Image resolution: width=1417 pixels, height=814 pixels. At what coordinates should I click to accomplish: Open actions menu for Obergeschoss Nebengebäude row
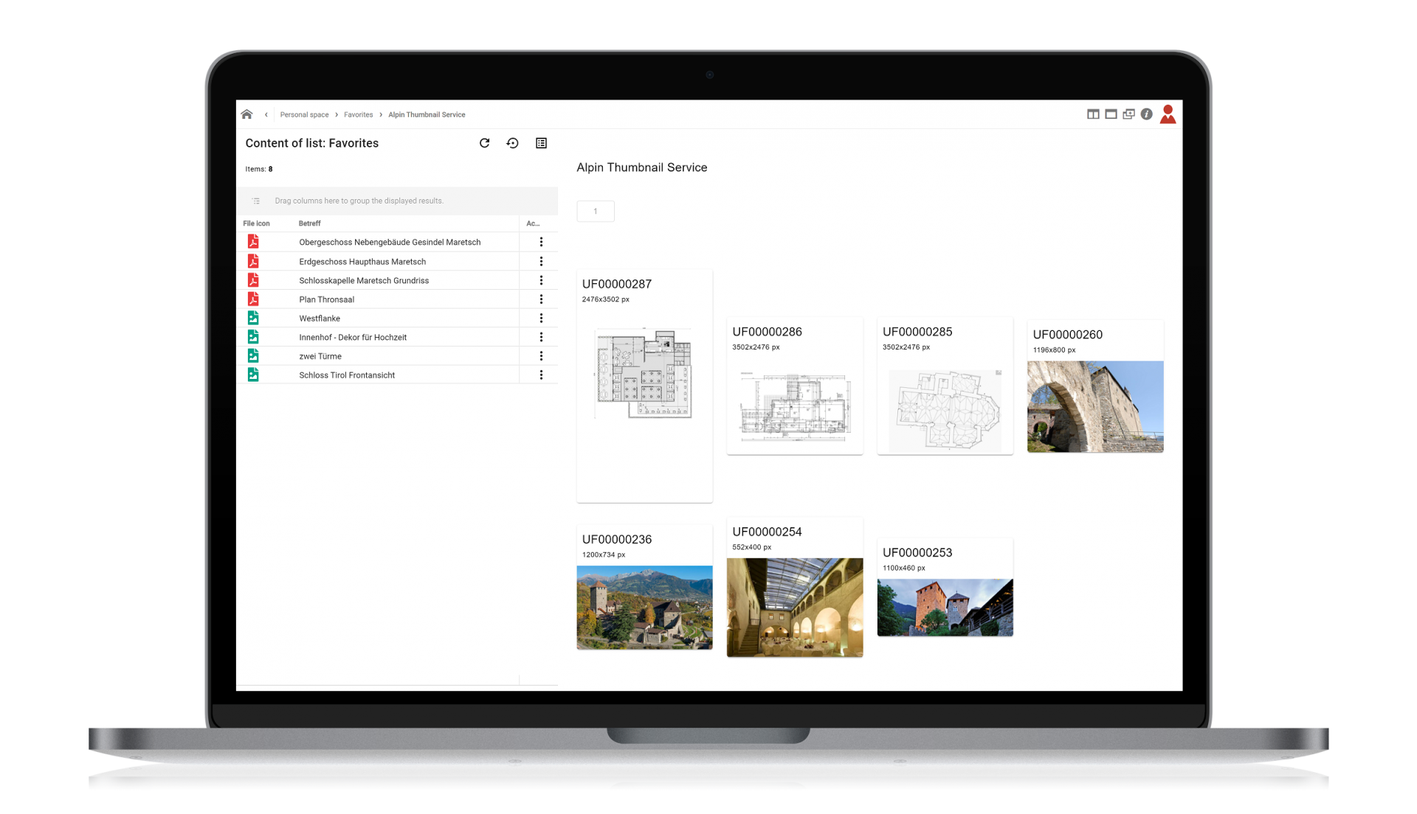pyautogui.click(x=541, y=242)
